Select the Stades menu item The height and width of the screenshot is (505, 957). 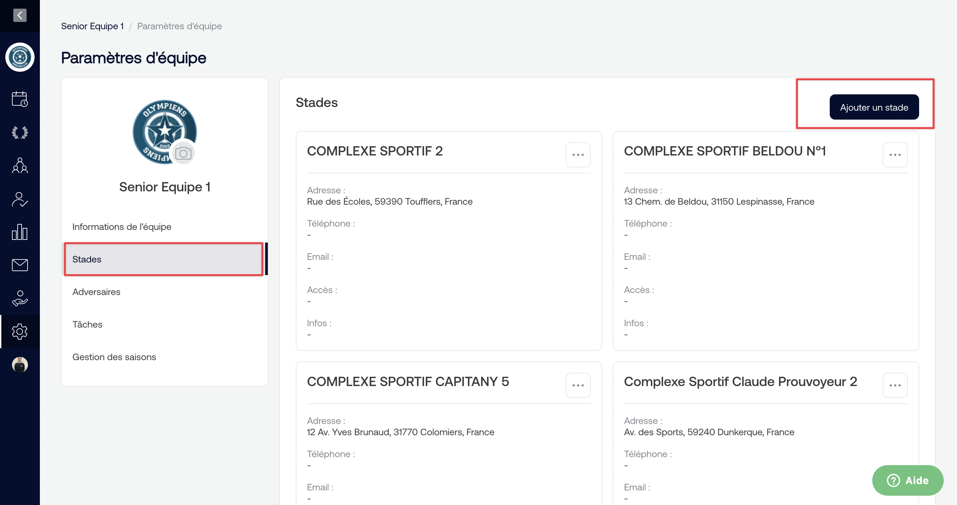pos(164,259)
